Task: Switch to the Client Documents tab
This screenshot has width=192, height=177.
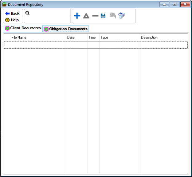Action: click(x=23, y=28)
